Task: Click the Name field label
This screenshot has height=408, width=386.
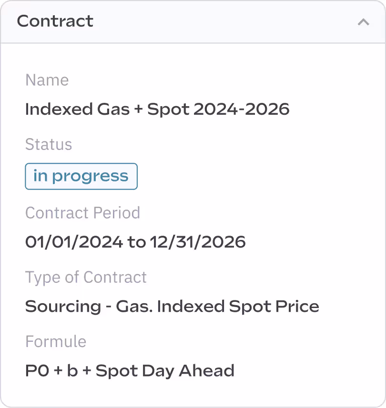Action: [x=47, y=80]
